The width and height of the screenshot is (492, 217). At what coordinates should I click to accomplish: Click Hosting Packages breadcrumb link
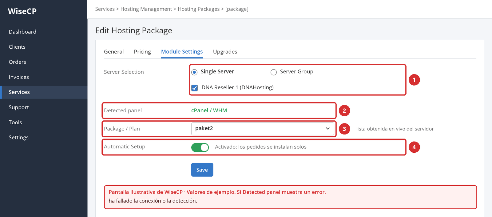tap(199, 9)
